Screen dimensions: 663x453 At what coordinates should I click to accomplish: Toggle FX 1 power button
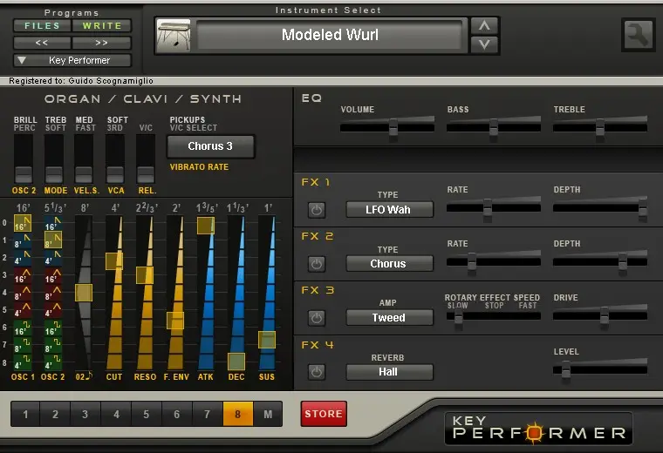click(317, 210)
